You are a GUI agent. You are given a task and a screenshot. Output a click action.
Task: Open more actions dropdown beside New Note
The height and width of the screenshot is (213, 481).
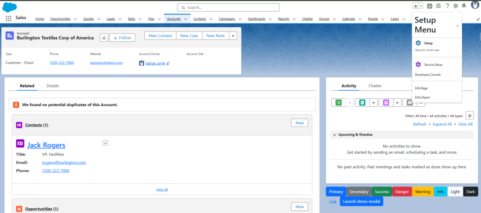point(233,36)
